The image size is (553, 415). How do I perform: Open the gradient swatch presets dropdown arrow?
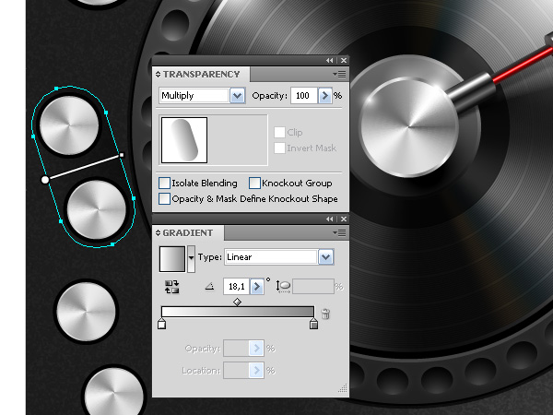191,259
